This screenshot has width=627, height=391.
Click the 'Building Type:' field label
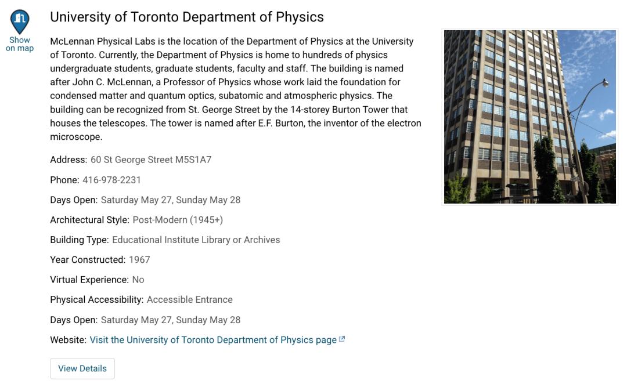pyautogui.click(x=79, y=240)
